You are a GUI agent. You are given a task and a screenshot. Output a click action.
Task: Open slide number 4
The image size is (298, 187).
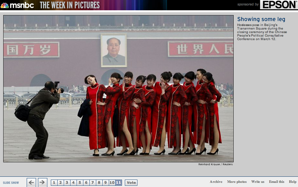pos(73,183)
